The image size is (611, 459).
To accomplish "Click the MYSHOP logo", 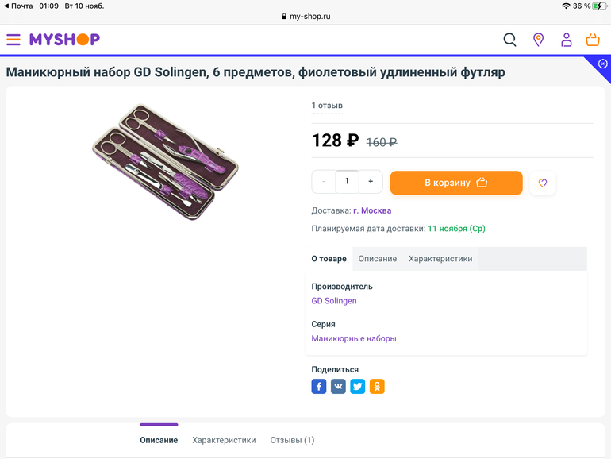I will click(64, 40).
